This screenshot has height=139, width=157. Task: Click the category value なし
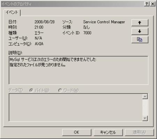click(86, 27)
